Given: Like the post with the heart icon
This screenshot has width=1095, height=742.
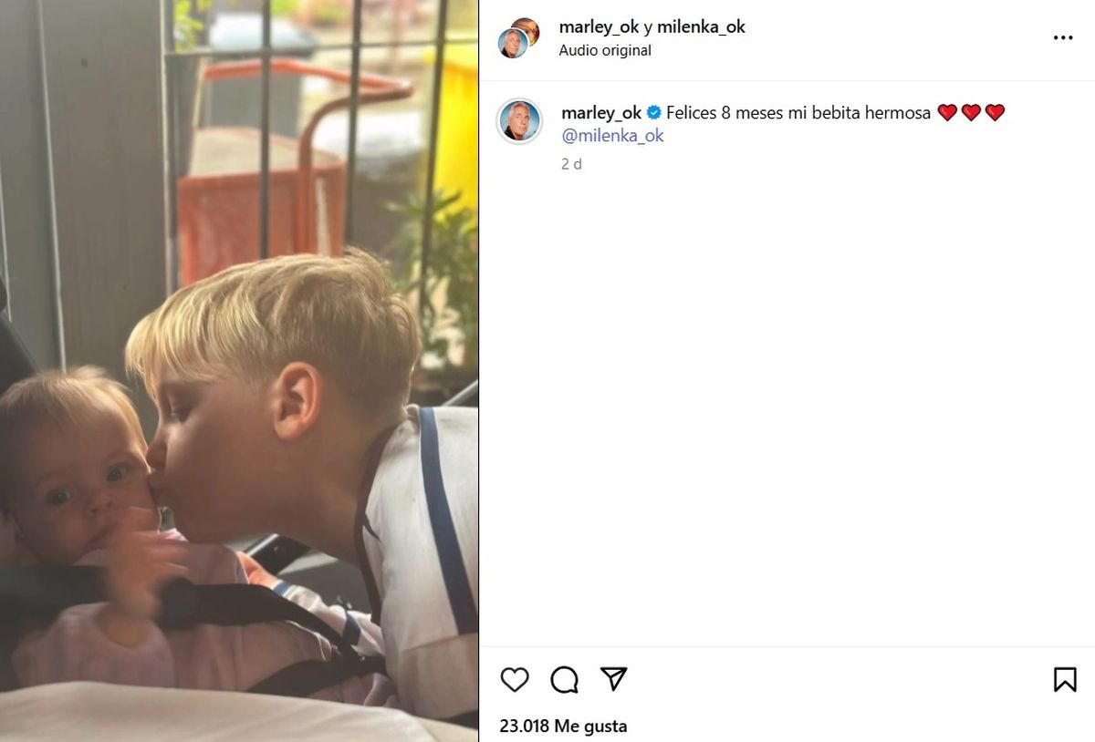Looking at the screenshot, I should (515, 679).
